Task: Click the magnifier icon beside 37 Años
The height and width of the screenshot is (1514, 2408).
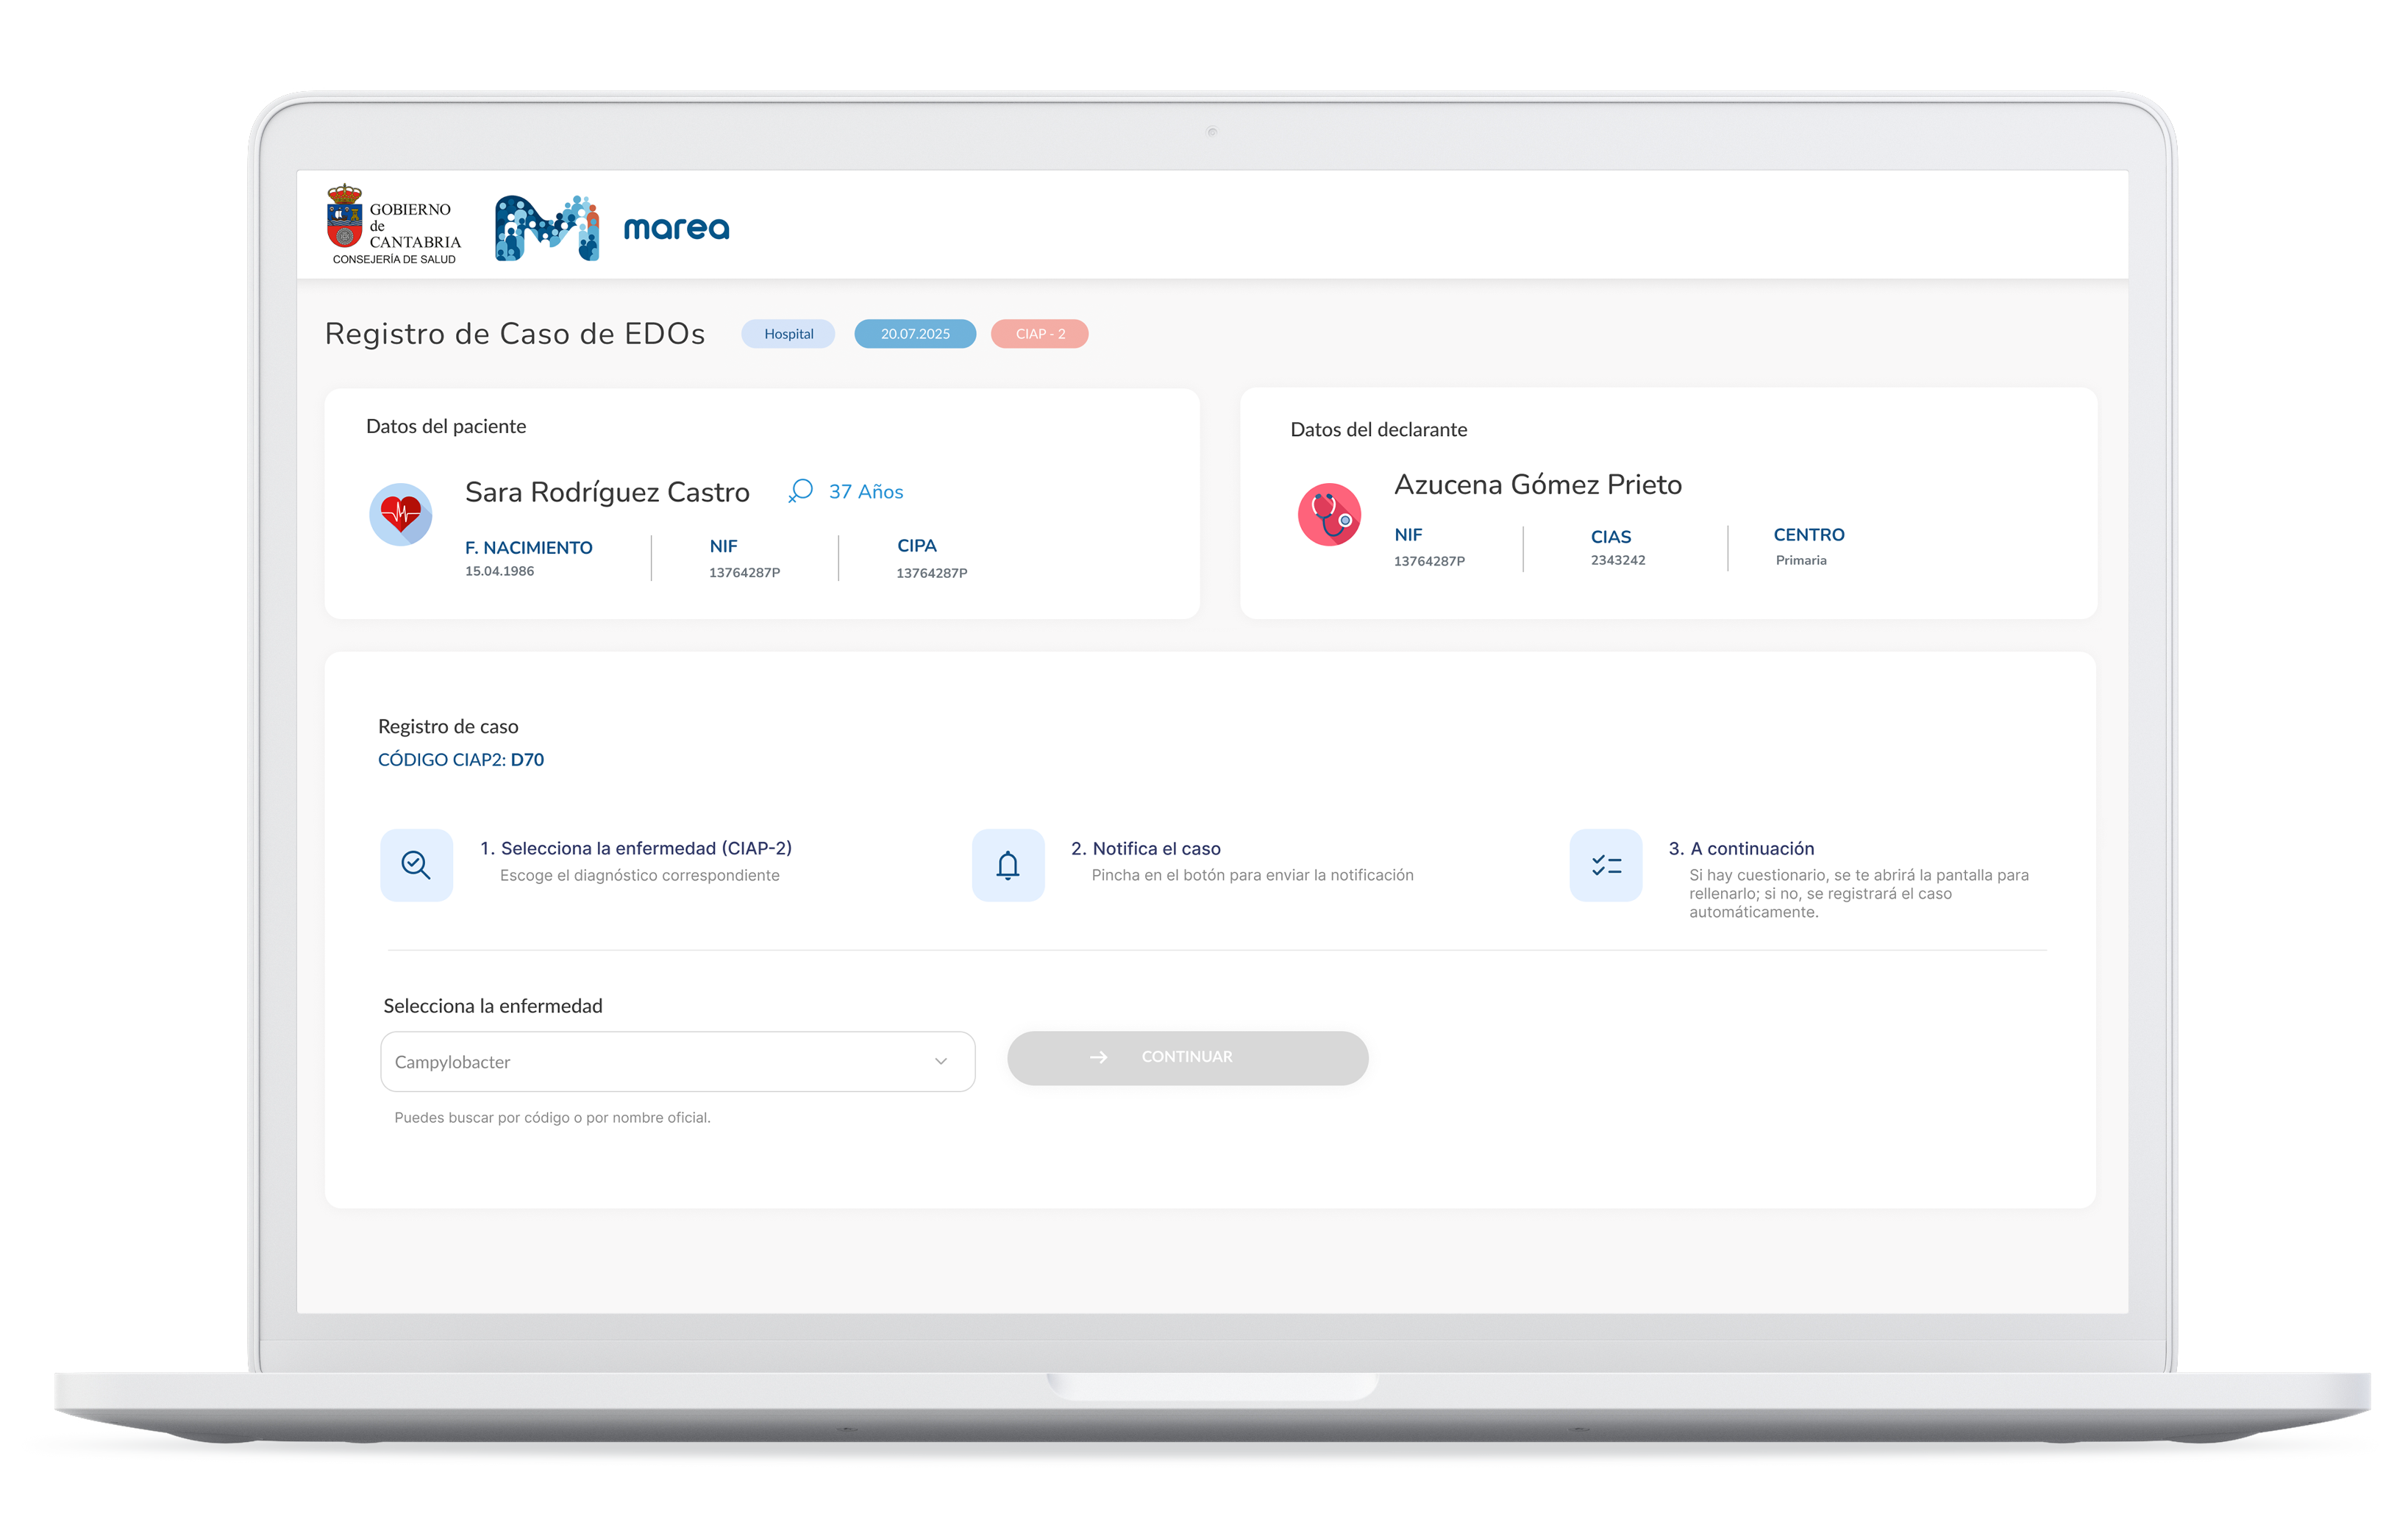Action: point(801,490)
